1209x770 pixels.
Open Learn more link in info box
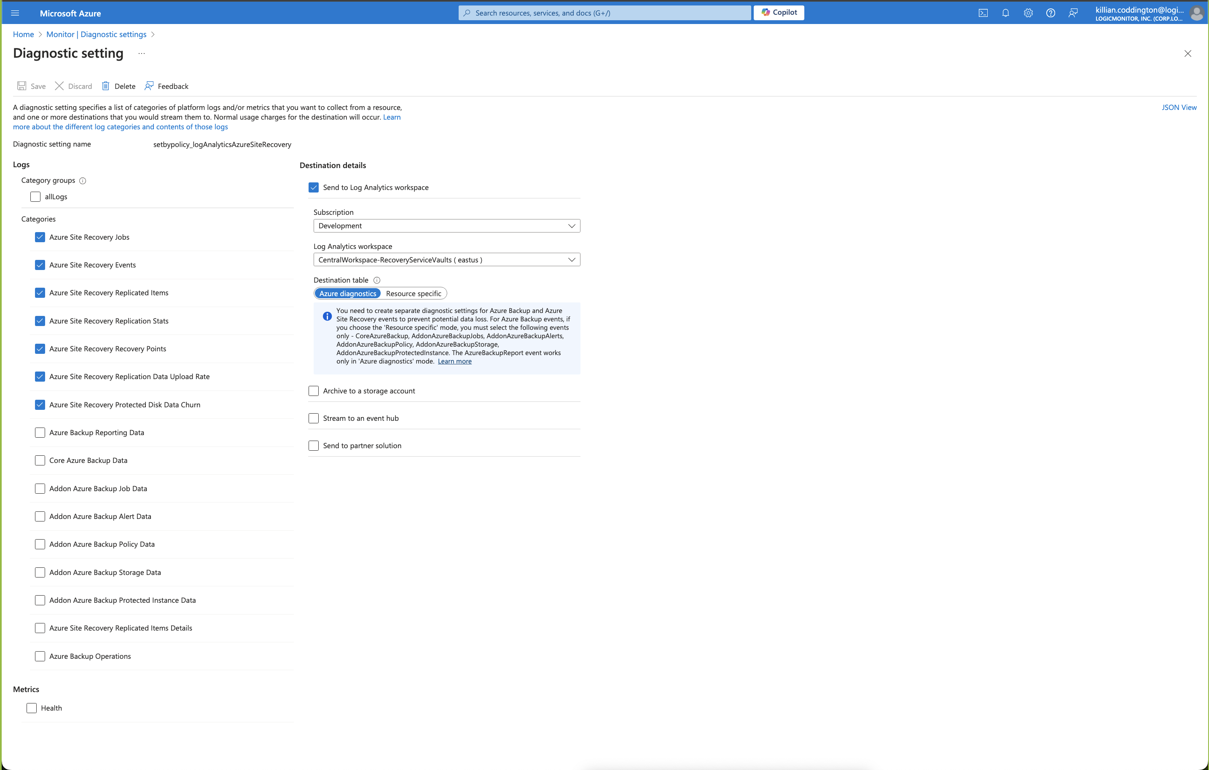pos(454,361)
